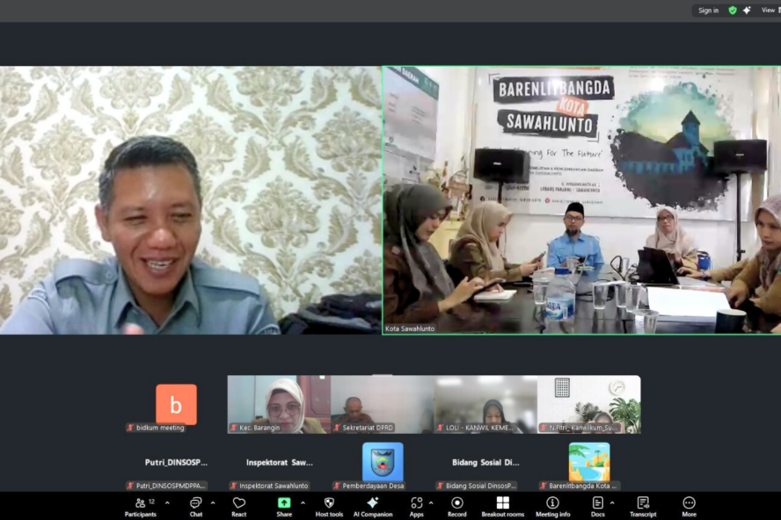781x520 pixels.
Task: Open the Docs button
Action: pyautogui.click(x=597, y=506)
